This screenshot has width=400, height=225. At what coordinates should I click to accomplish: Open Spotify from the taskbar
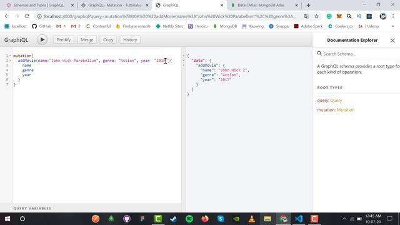click(x=189, y=219)
